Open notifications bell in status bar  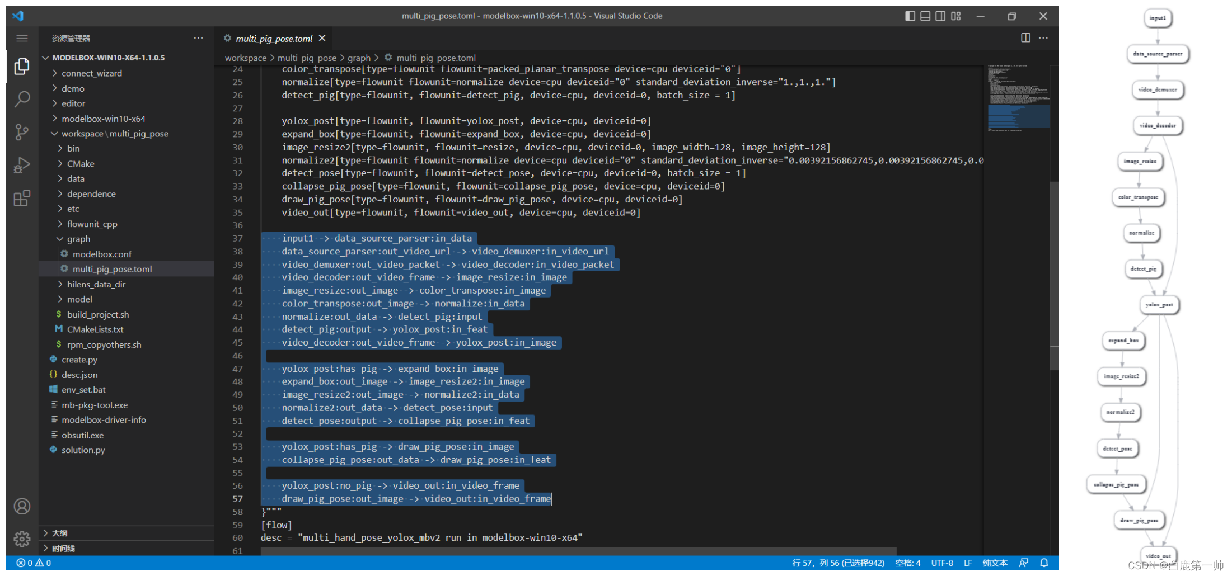[x=1044, y=563]
